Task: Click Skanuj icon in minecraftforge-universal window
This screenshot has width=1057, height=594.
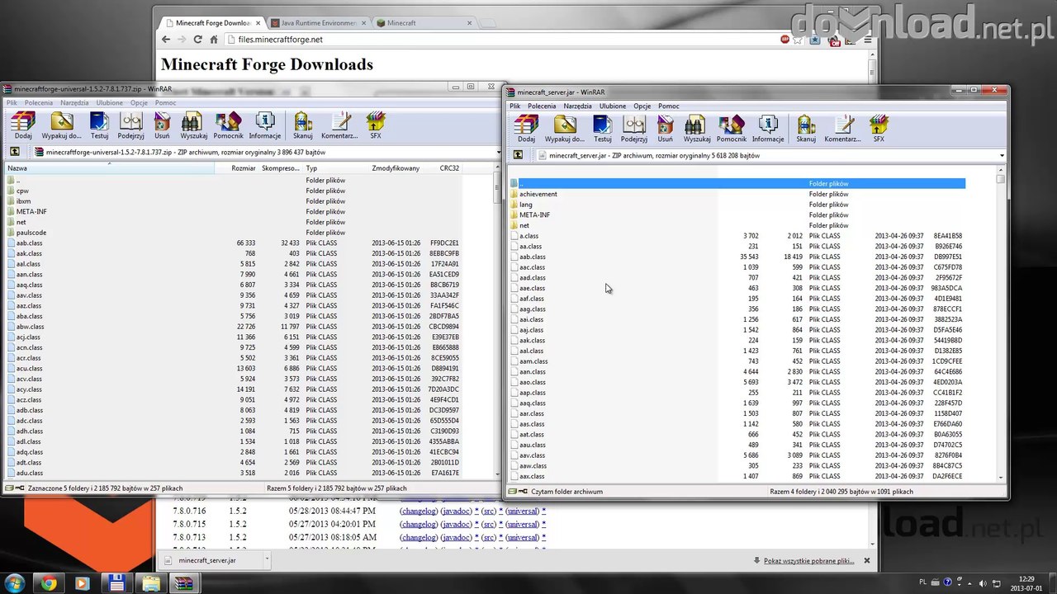Action: tap(303, 125)
